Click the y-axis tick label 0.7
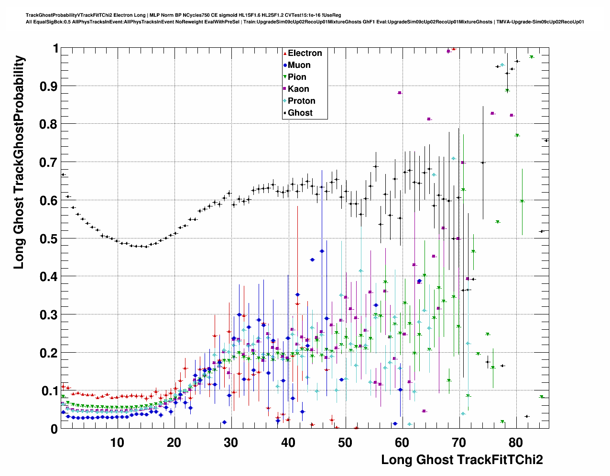This screenshot has width=610, height=476. 48,162
